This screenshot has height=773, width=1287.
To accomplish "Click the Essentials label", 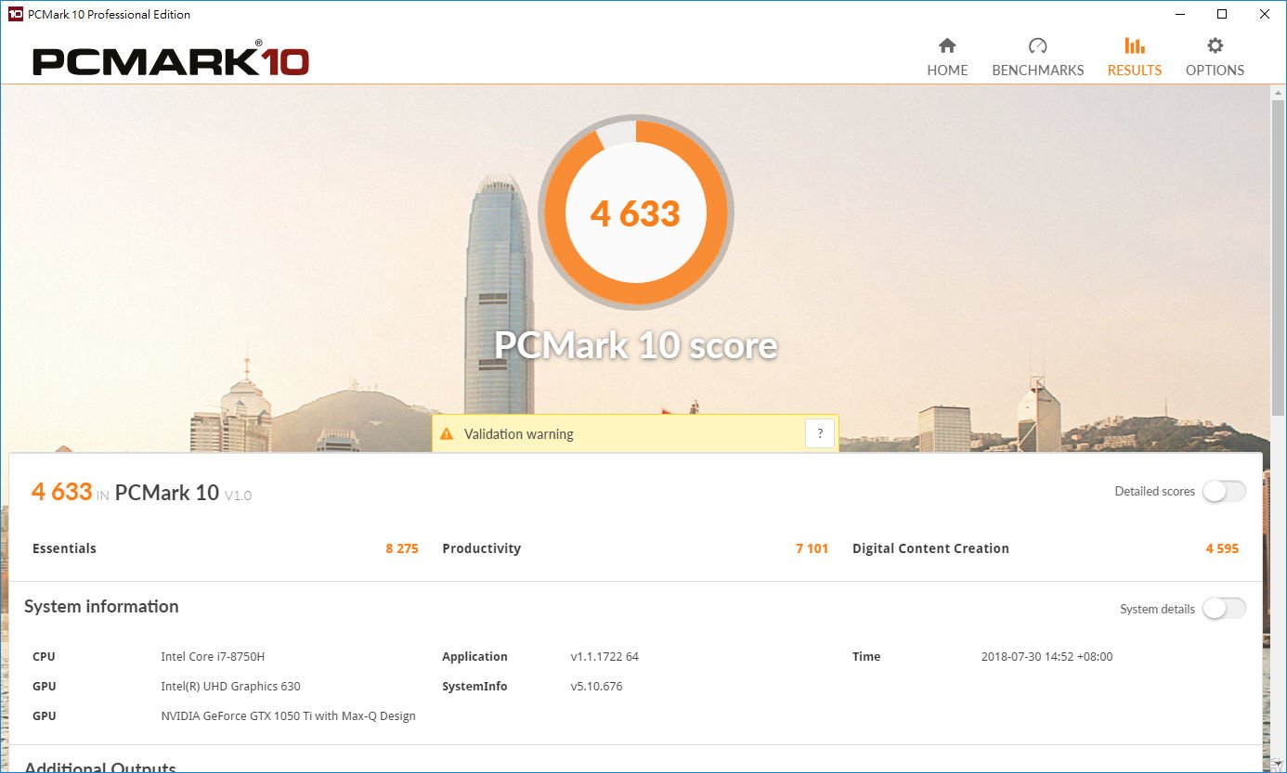I will [64, 548].
